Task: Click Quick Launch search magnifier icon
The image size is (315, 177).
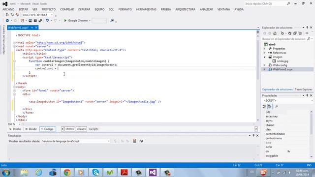Action: pos(288,3)
